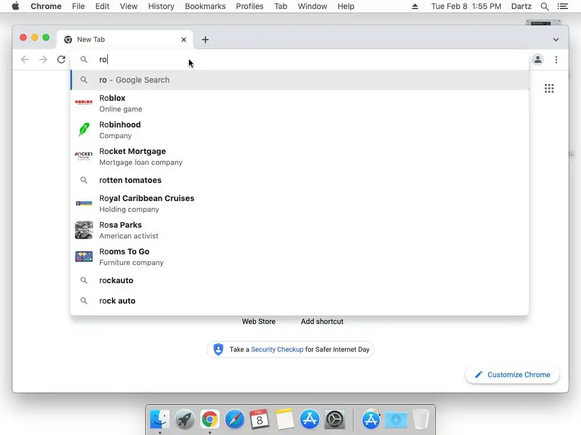This screenshot has width=581, height=435.
Task: Click the browser back arrow
Action: pyautogui.click(x=25, y=59)
